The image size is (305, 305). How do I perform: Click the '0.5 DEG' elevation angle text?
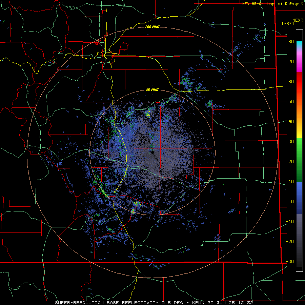[x=172, y=303]
